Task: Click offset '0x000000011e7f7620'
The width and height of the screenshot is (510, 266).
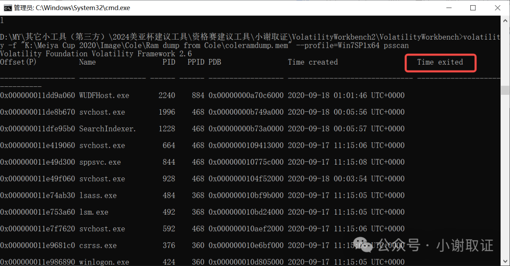Action: 37,229
